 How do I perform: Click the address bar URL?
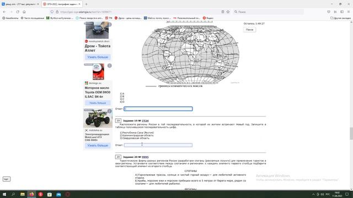click(85, 12)
